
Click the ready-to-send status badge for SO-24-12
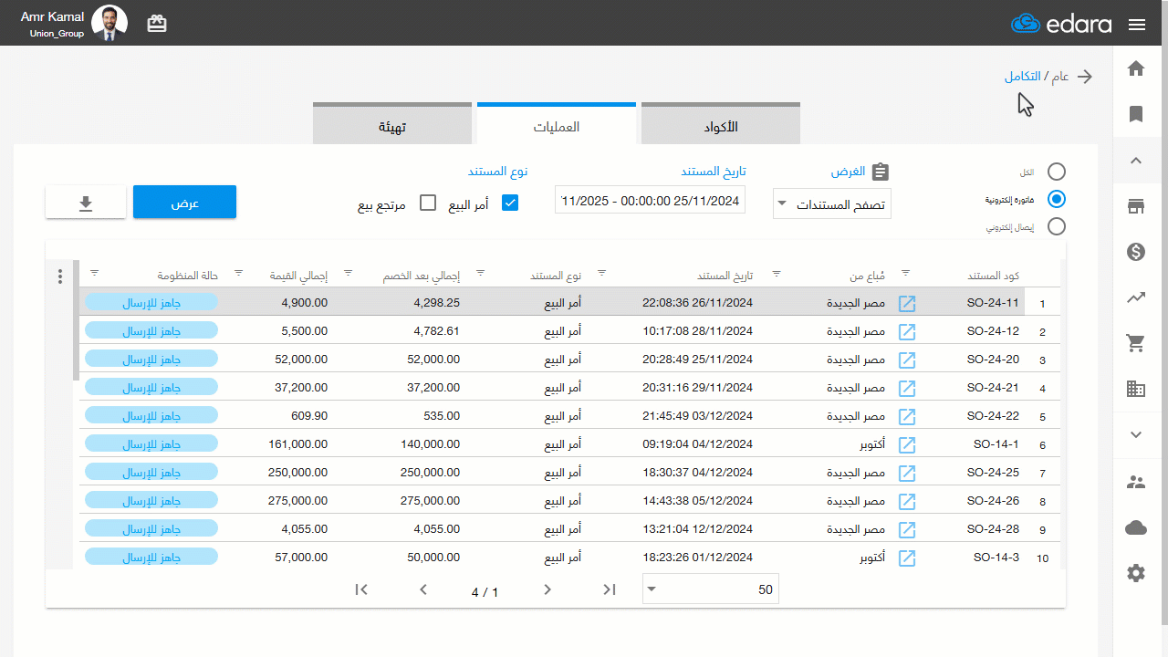click(x=151, y=331)
